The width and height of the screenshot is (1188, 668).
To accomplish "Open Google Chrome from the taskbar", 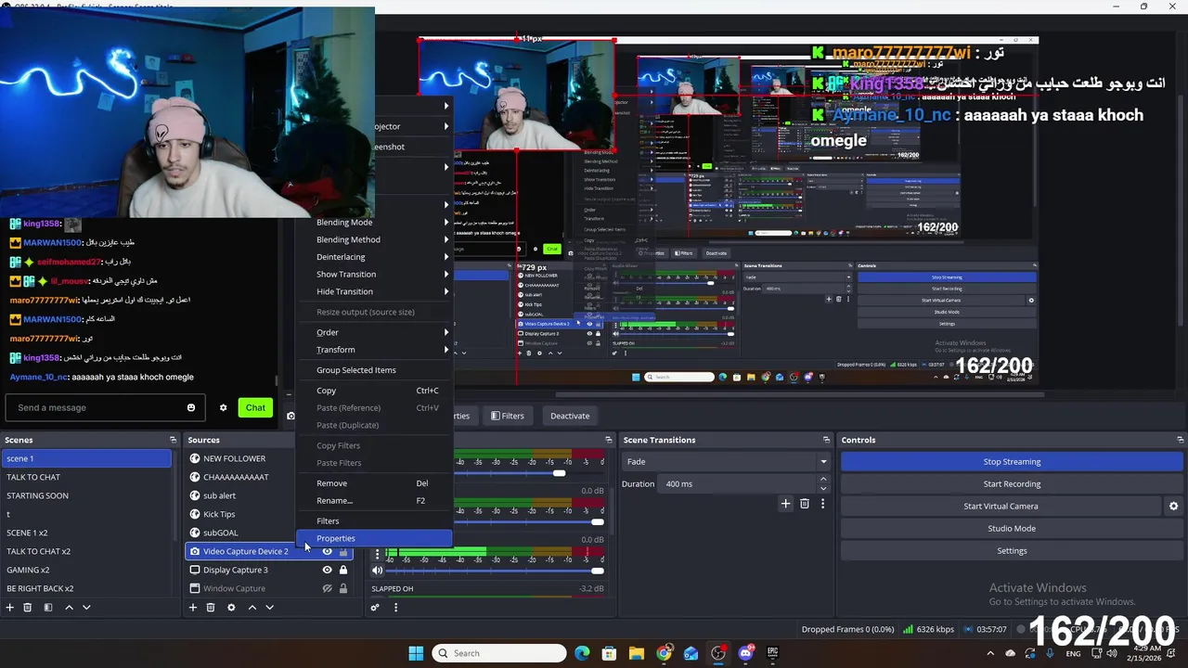I will [664, 653].
